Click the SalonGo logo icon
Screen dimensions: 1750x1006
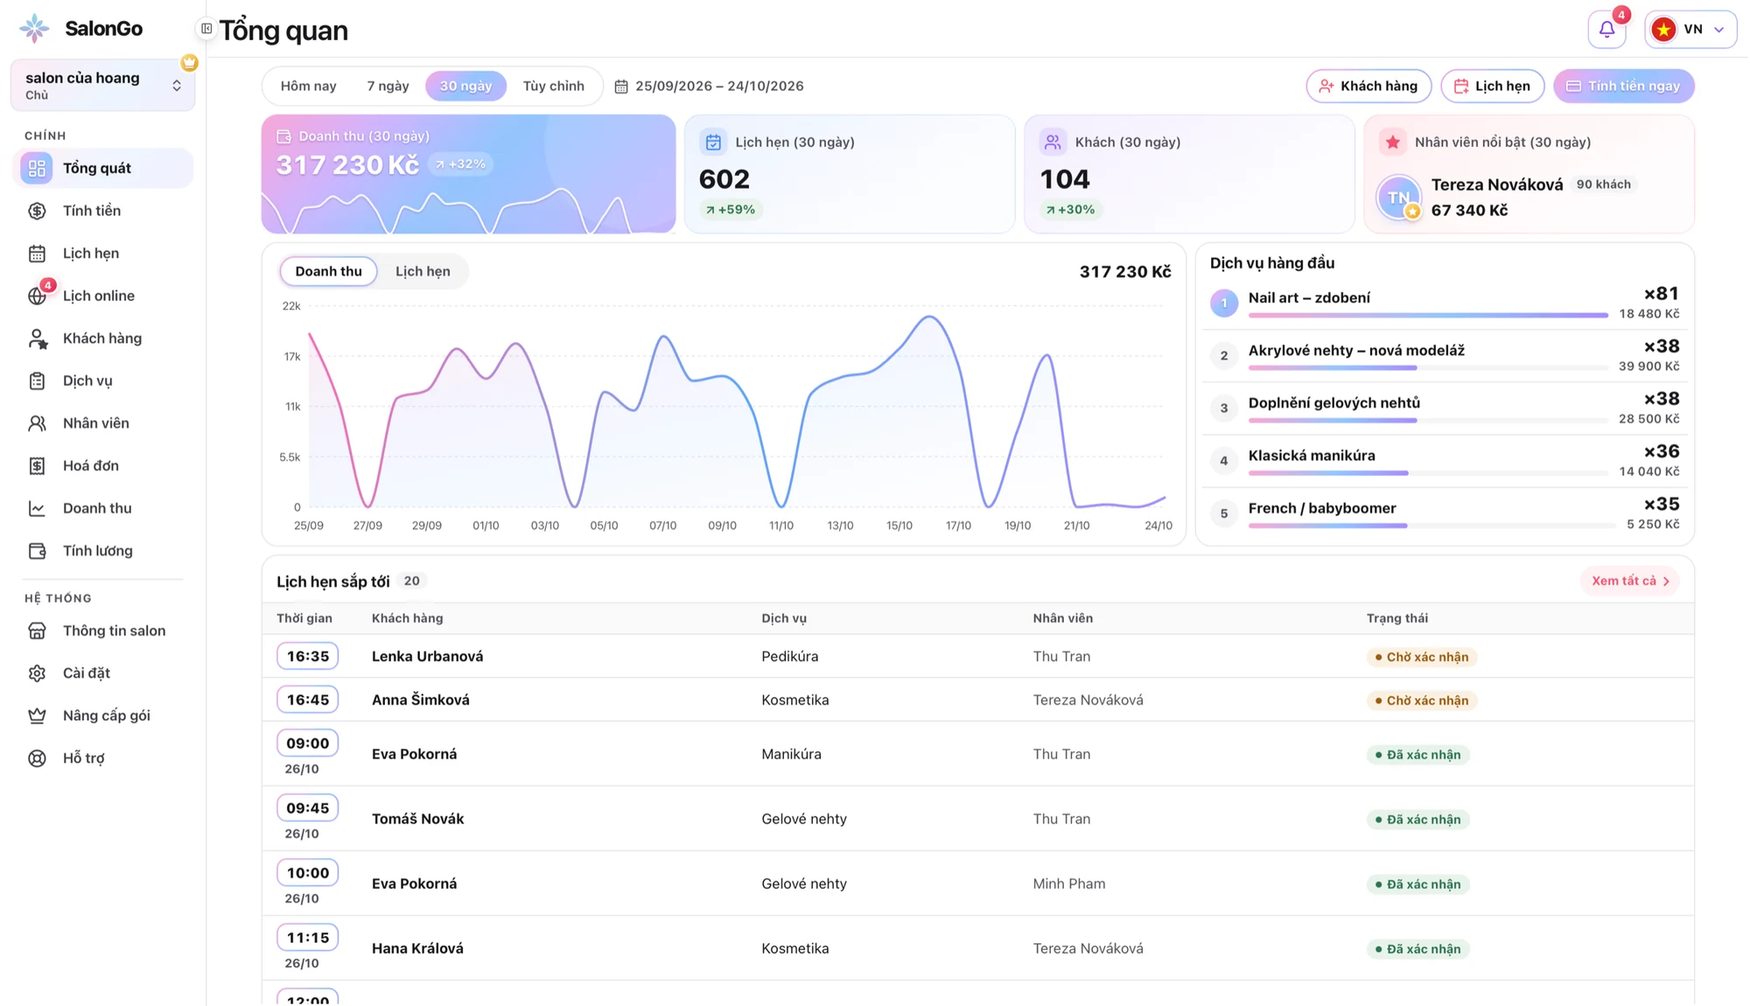[34, 28]
